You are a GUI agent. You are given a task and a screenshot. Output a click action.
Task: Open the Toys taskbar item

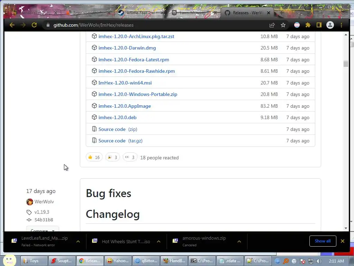[34, 261]
